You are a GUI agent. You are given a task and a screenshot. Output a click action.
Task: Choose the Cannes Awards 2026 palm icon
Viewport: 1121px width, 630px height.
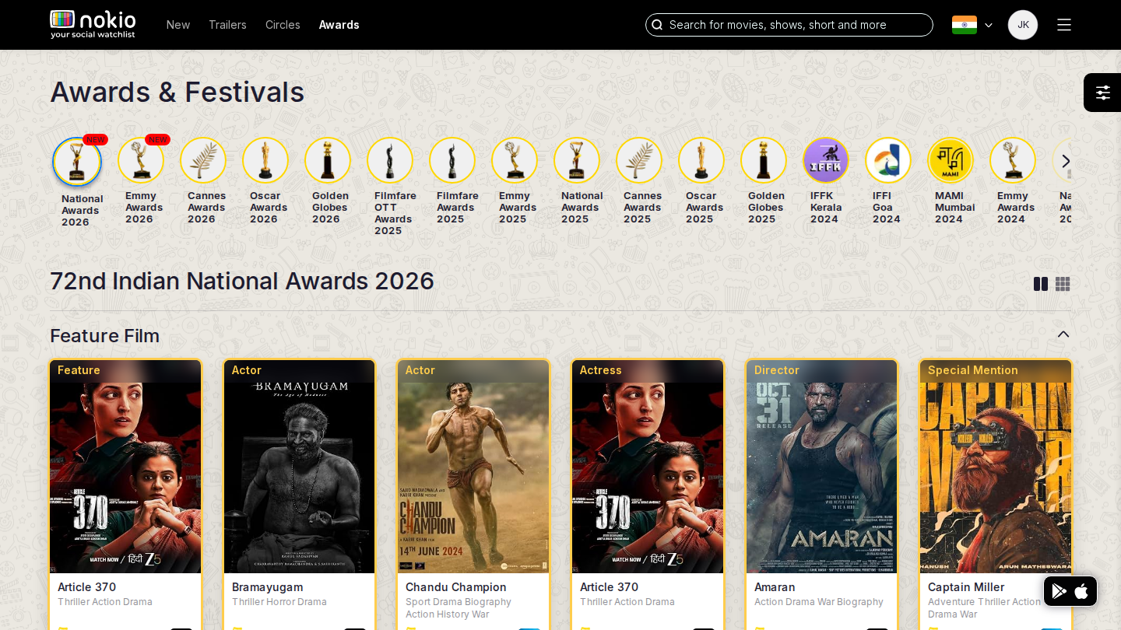point(203,160)
